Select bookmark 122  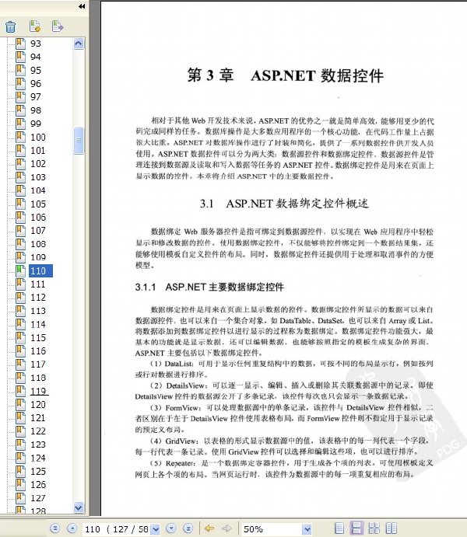(x=38, y=431)
